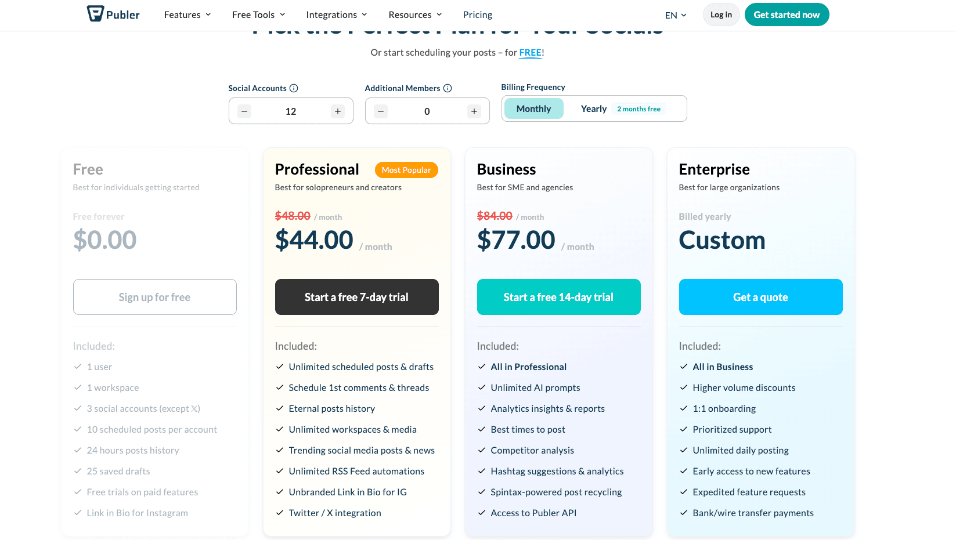Click the FREE link below the heading
Image resolution: width=956 pixels, height=540 pixels.
click(530, 52)
